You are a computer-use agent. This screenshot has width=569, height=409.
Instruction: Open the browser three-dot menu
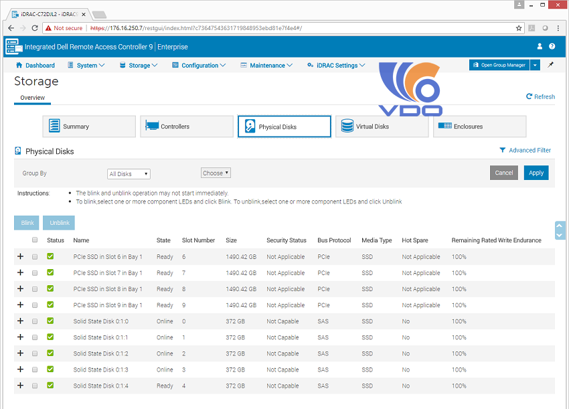click(558, 28)
